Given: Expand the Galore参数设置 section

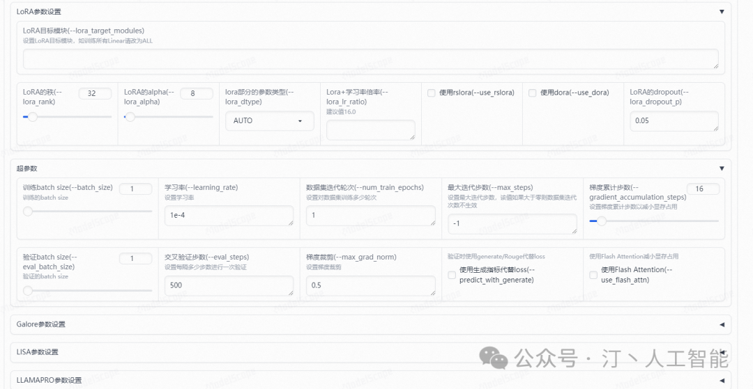Looking at the screenshot, I should tap(722, 324).
